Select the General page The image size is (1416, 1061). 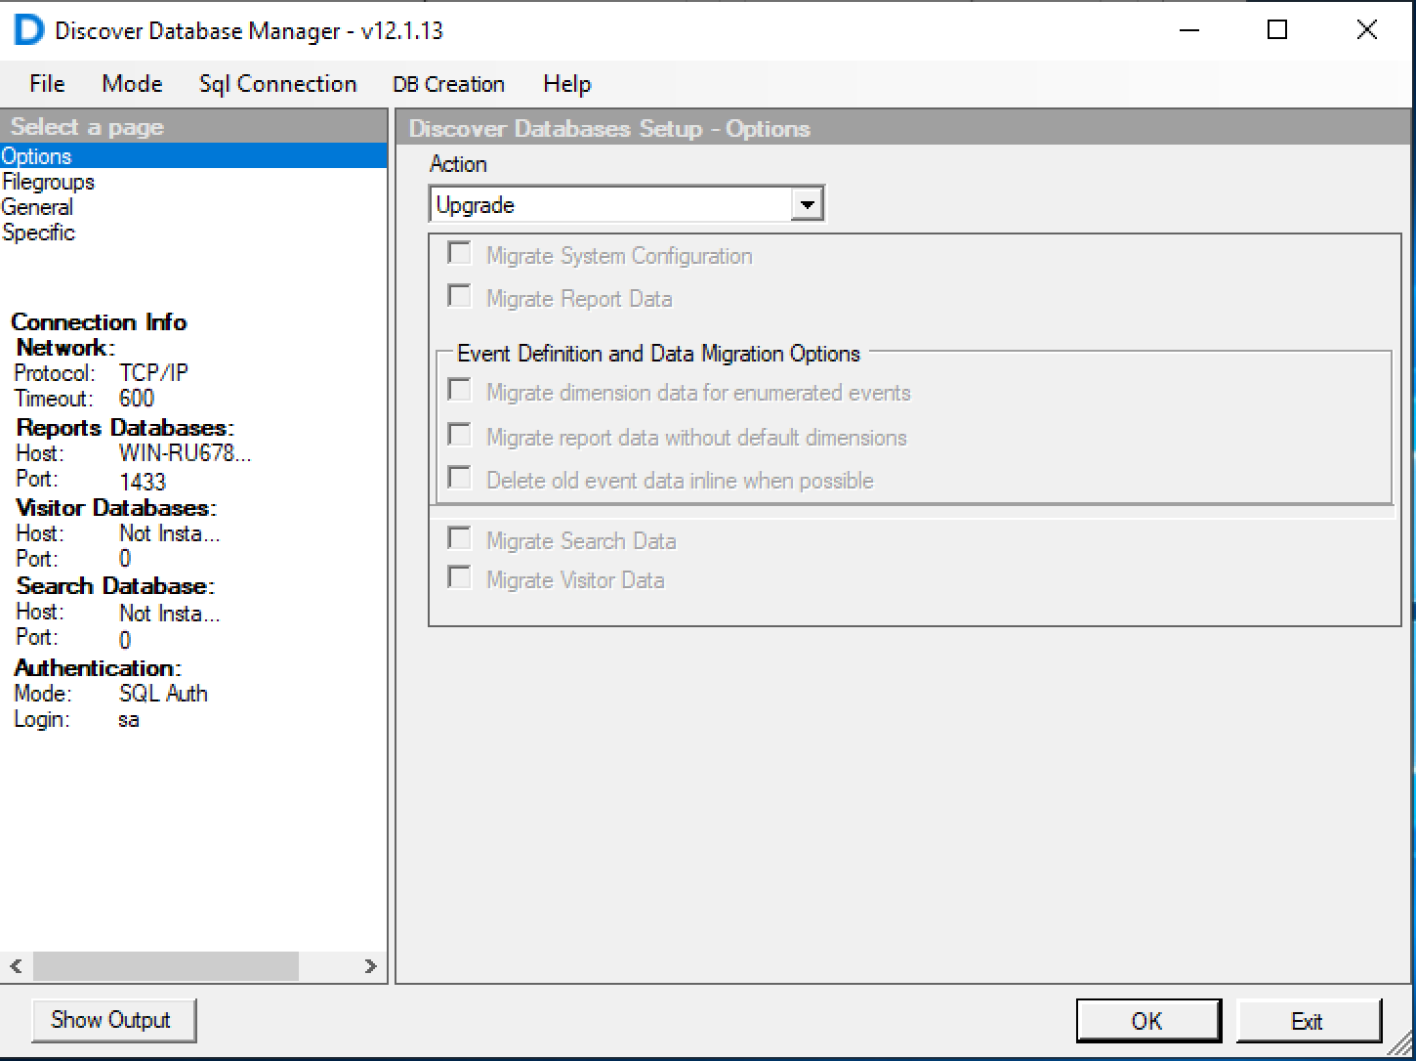37,207
